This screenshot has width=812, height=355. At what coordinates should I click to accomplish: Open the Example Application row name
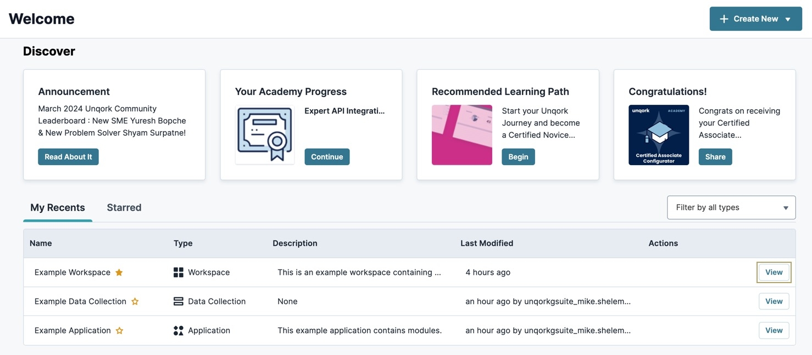coord(73,331)
